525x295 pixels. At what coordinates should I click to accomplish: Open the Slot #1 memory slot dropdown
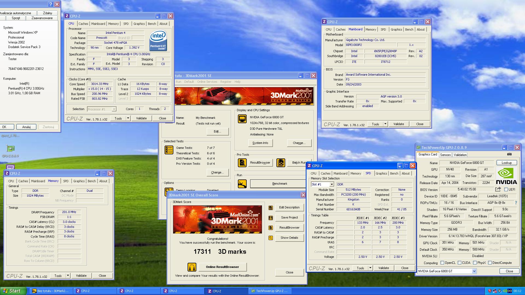pos(331,184)
